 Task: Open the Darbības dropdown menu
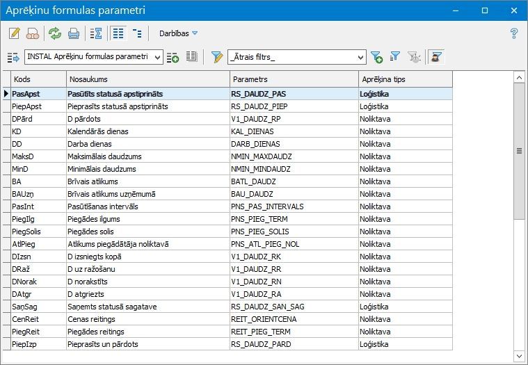[178, 33]
